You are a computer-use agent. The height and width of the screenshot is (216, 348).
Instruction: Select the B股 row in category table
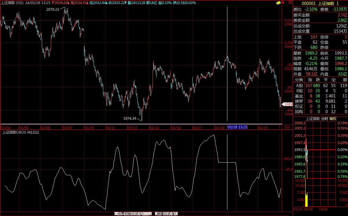(x=299, y=91)
